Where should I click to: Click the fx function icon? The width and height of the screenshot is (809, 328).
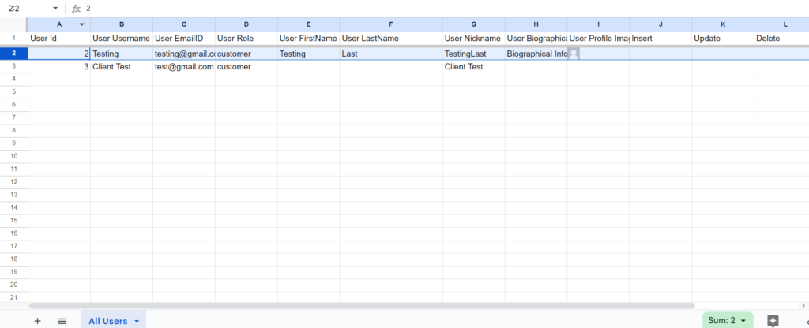click(x=76, y=9)
